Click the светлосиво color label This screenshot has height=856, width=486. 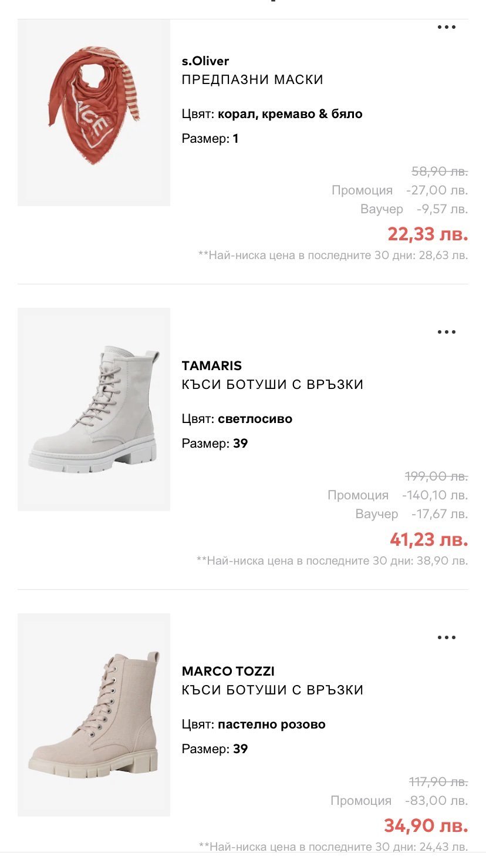pyautogui.click(x=255, y=419)
